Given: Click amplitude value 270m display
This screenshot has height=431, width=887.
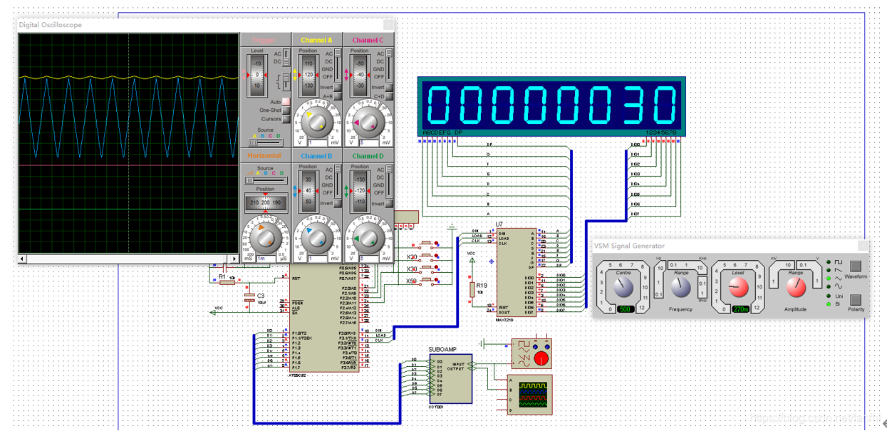Looking at the screenshot, I should (x=741, y=308).
